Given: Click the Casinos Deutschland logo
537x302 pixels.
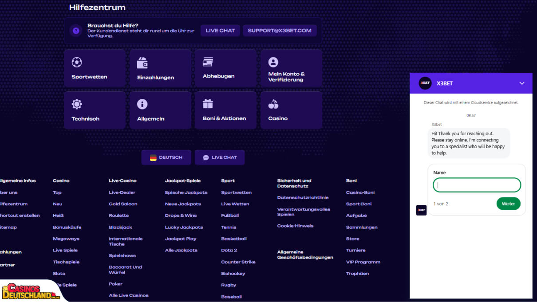Looking at the screenshot, I should coord(31,291).
